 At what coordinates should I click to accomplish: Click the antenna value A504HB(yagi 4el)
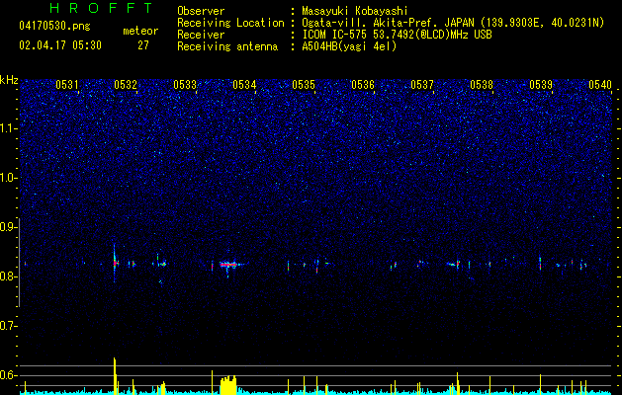click(x=349, y=46)
